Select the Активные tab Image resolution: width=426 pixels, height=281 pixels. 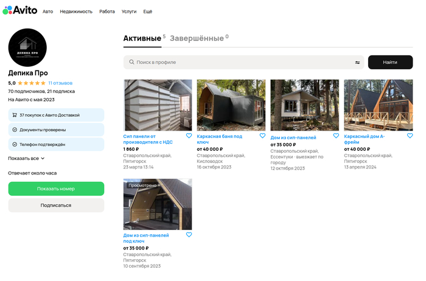[x=142, y=38]
